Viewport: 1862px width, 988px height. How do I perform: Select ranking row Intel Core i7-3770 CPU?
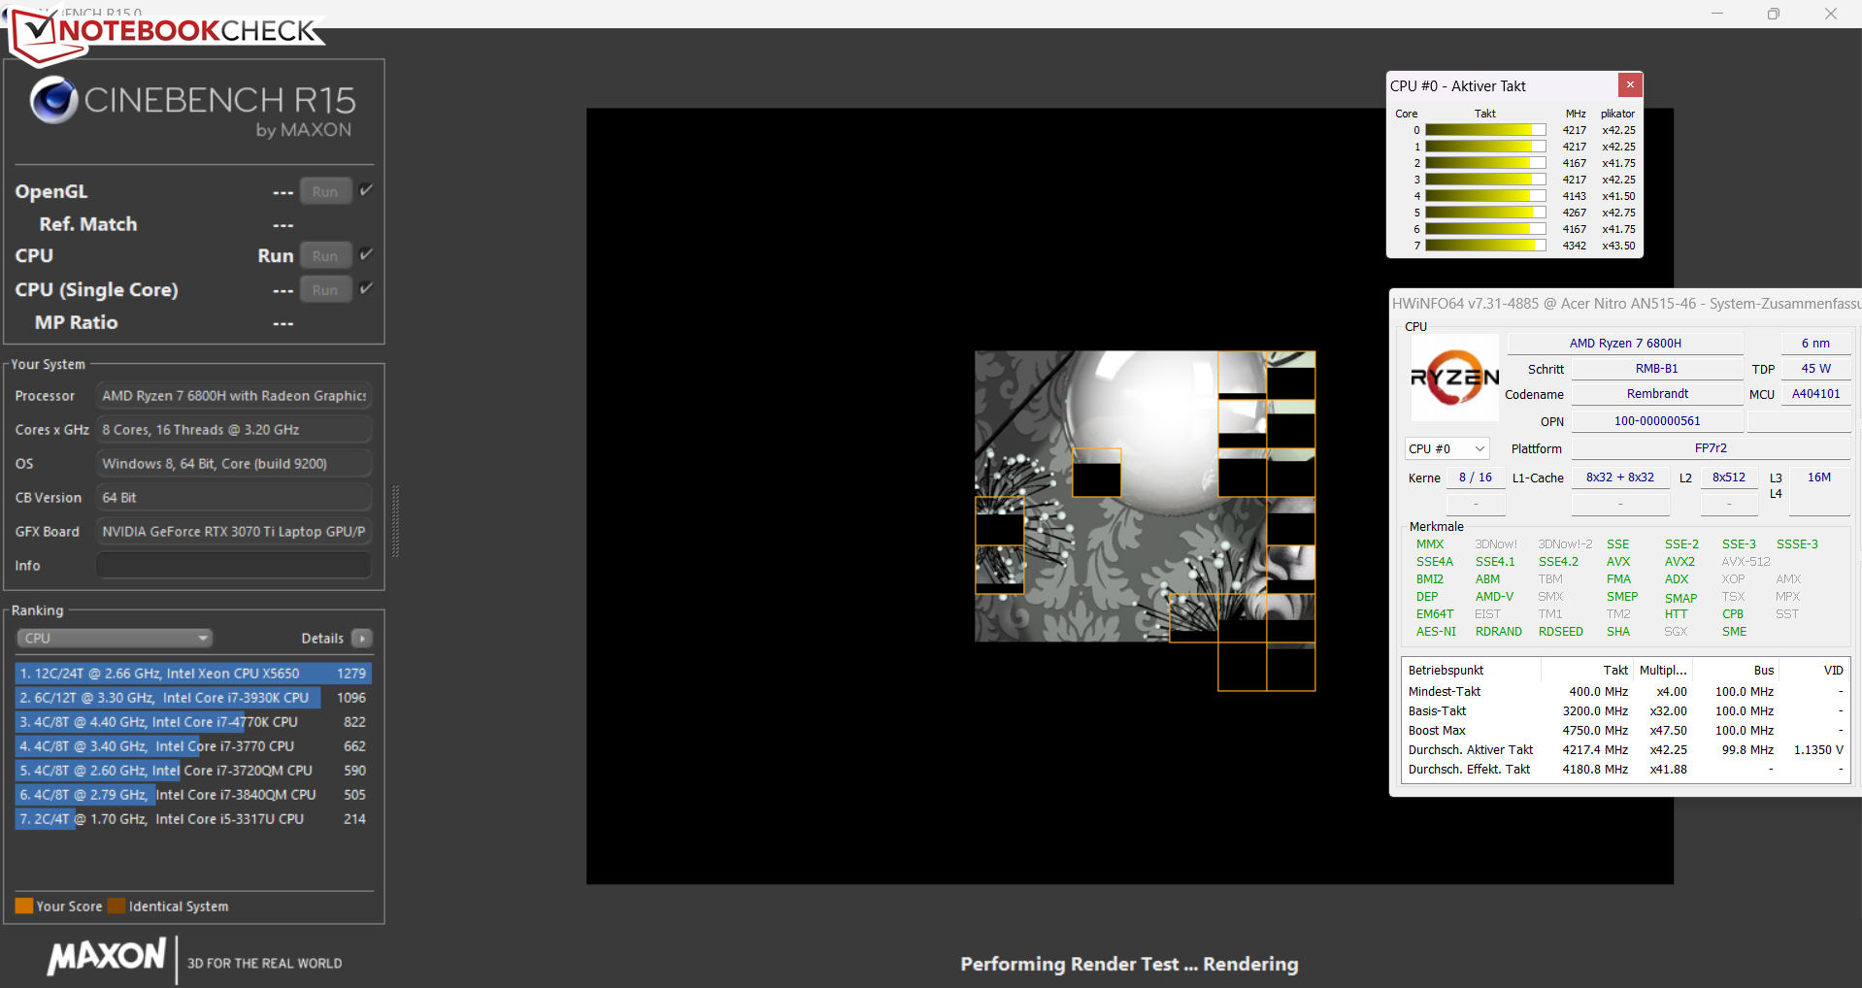(193, 745)
